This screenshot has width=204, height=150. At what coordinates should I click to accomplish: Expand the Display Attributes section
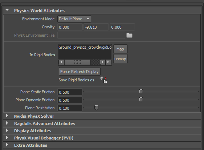point(7,131)
